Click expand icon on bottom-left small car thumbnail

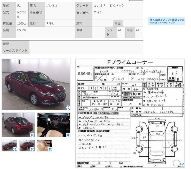point(15,149)
